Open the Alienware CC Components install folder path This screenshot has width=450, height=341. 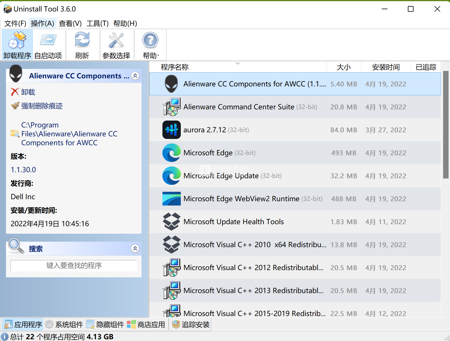tap(69, 134)
